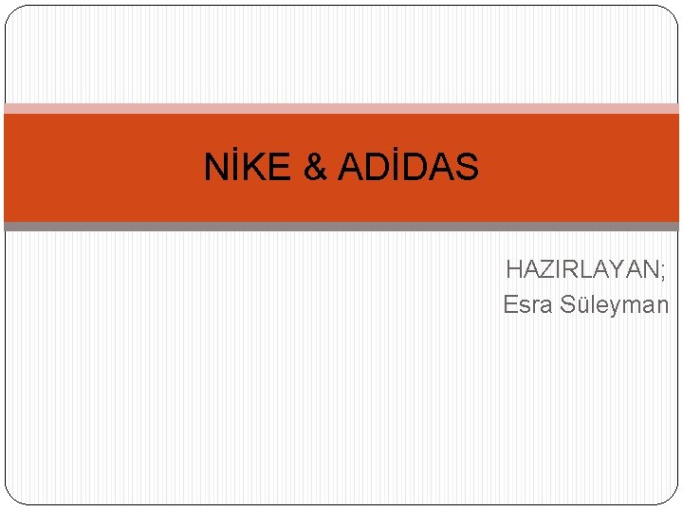The height and width of the screenshot is (512, 683).
Task: Click the blank white area above the pink stripe
Action: point(341,54)
